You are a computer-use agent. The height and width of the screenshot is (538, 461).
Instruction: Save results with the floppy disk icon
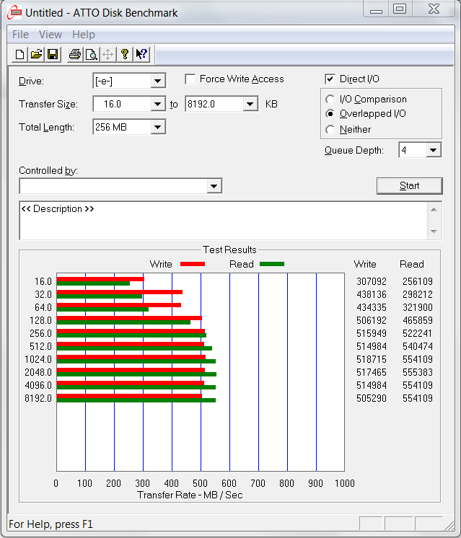click(53, 55)
